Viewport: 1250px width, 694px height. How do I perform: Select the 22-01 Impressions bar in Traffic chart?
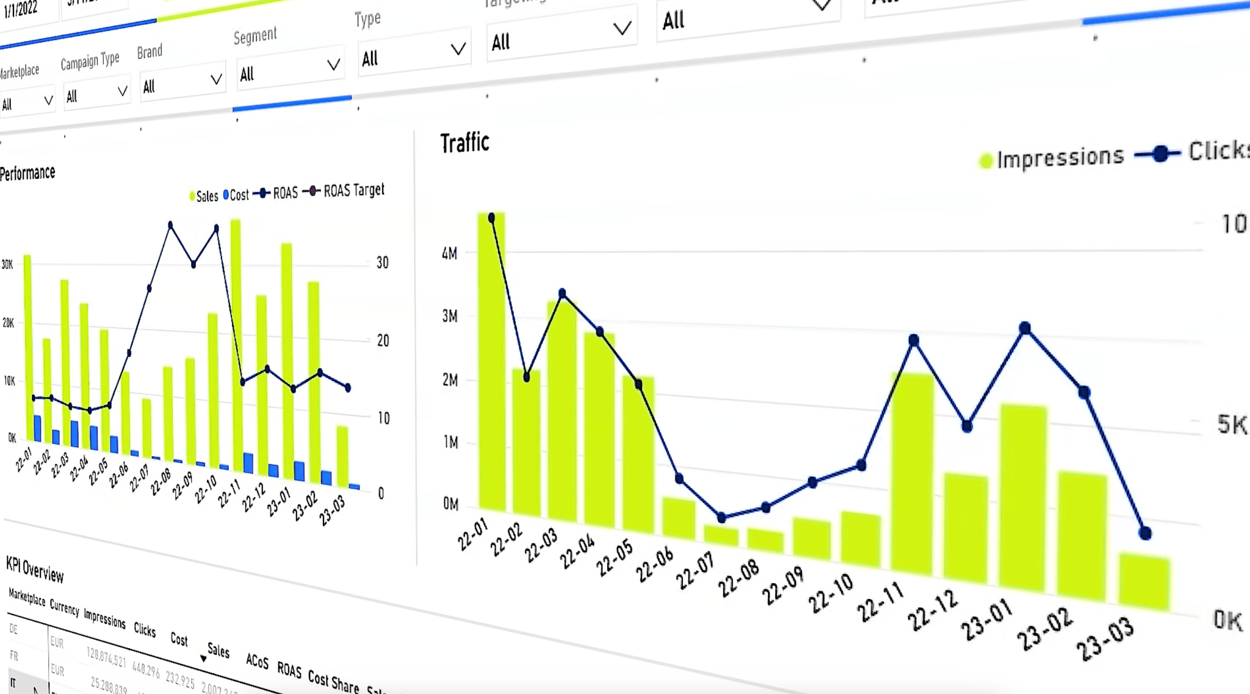491,362
